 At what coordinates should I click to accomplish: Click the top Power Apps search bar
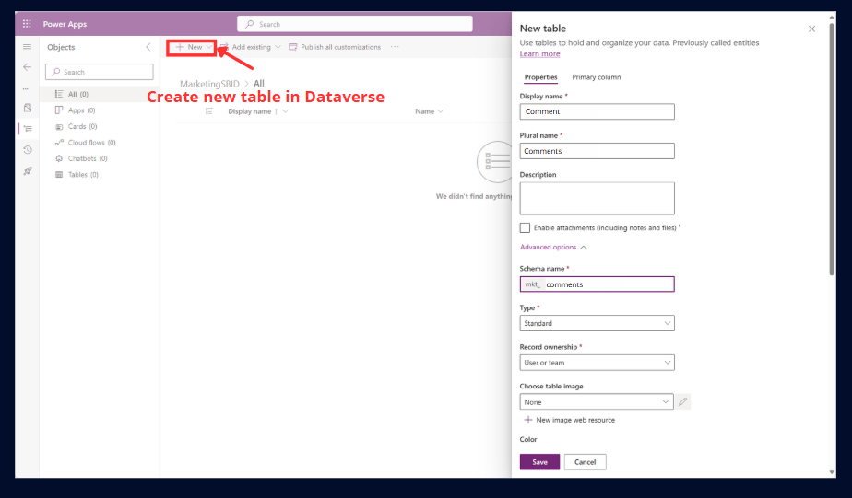pyautogui.click(x=355, y=25)
